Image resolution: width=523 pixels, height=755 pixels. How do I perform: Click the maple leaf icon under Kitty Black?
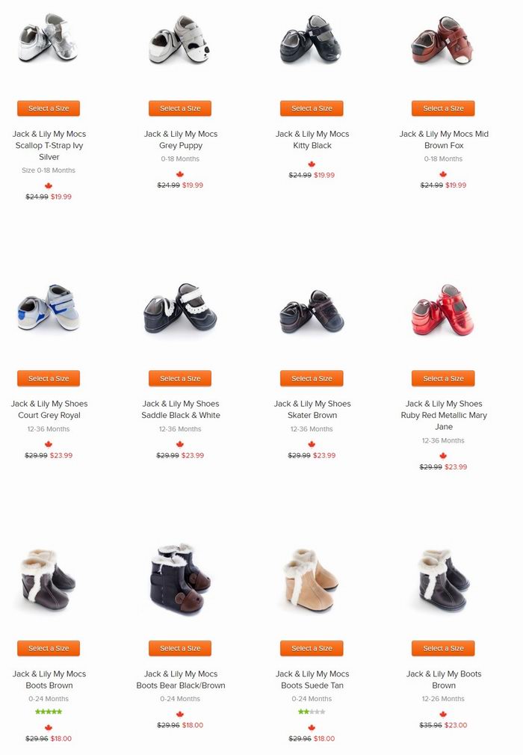[312, 164]
